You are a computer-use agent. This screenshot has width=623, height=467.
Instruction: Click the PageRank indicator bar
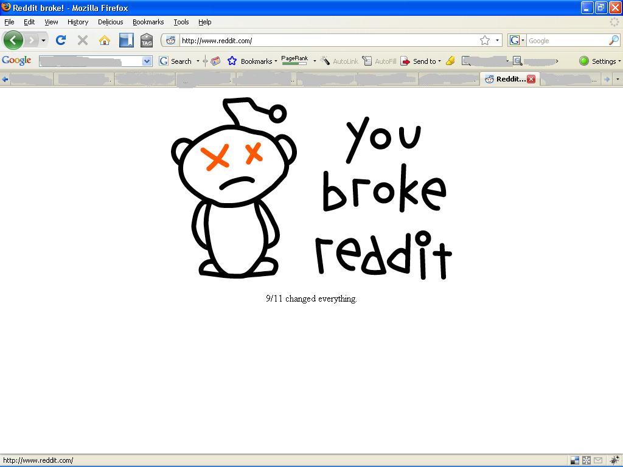pos(294,61)
